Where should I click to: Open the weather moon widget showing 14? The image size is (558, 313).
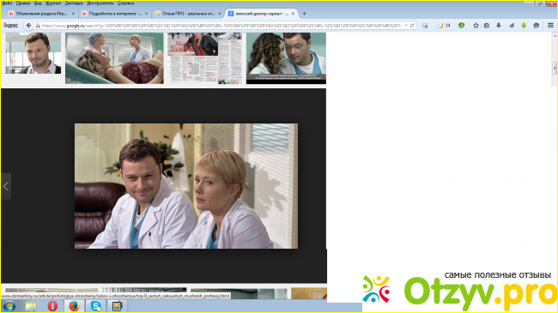444,26
